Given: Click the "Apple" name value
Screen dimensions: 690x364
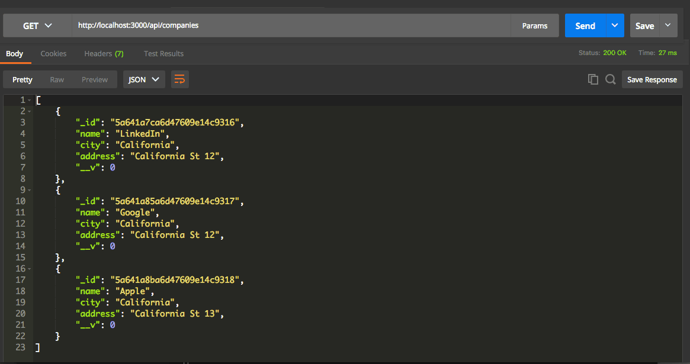Looking at the screenshot, I should coord(133,291).
